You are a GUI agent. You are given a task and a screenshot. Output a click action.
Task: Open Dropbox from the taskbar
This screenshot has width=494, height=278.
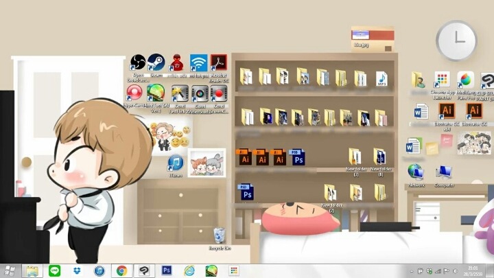tap(77, 270)
